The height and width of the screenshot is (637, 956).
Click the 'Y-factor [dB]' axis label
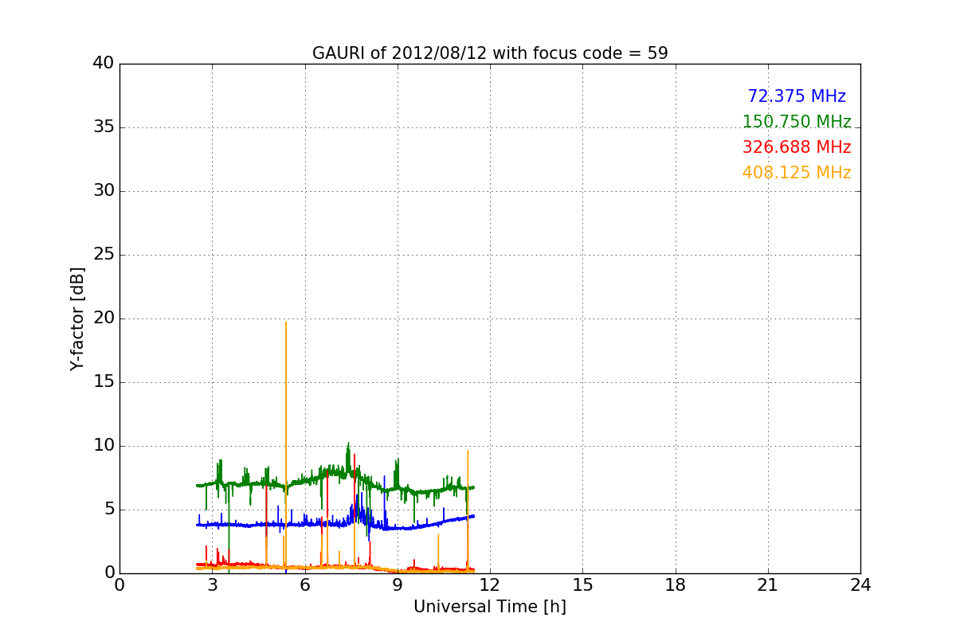(x=77, y=318)
